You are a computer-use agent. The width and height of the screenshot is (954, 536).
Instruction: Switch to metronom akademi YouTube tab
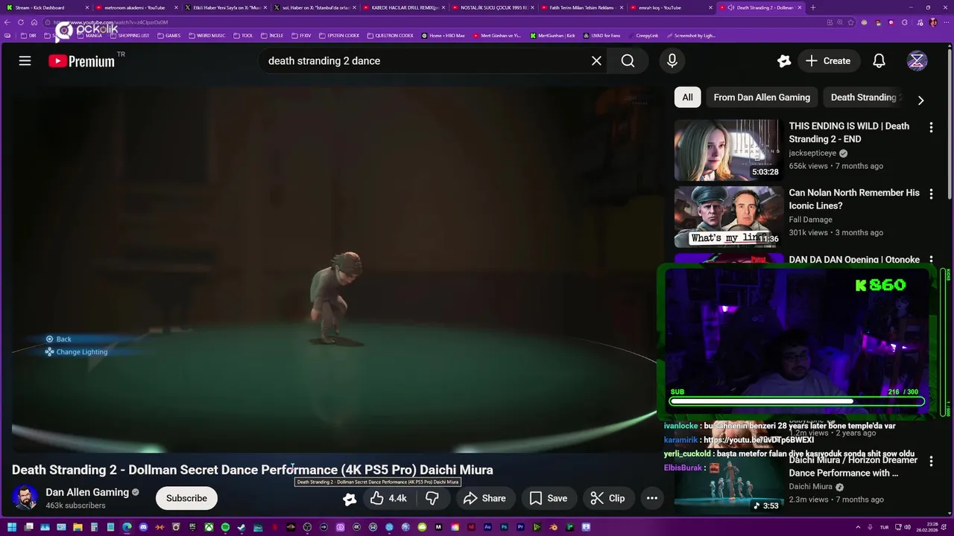(x=134, y=7)
